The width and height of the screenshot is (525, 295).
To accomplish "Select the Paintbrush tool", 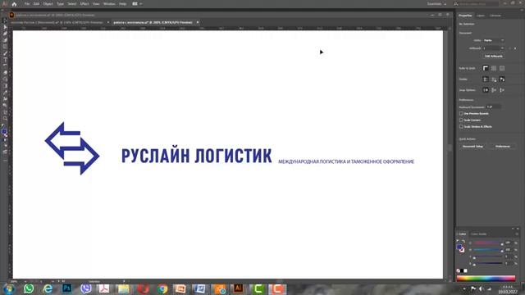I will pyautogui.click(x=5, y=53).
